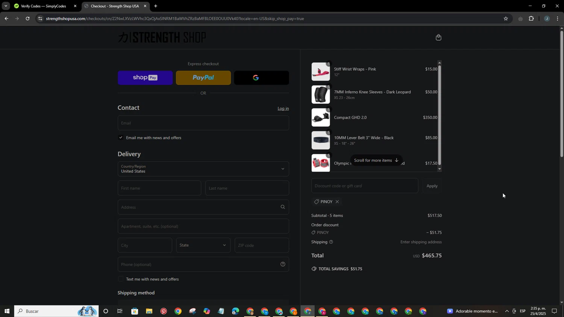
Task: Close the Verify Codes SimplyCodes tab
Action: click(75, 6)
